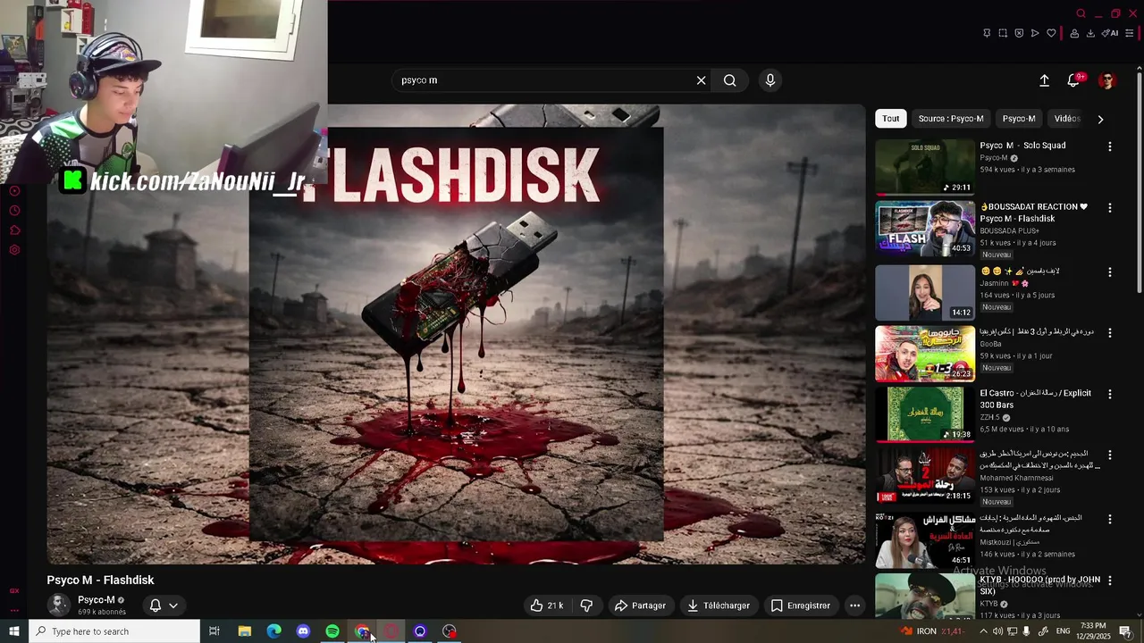Open the snapshot selection tool icon
The image size is (1144, 643).
pyautogui.click(x=1003, y=33)
